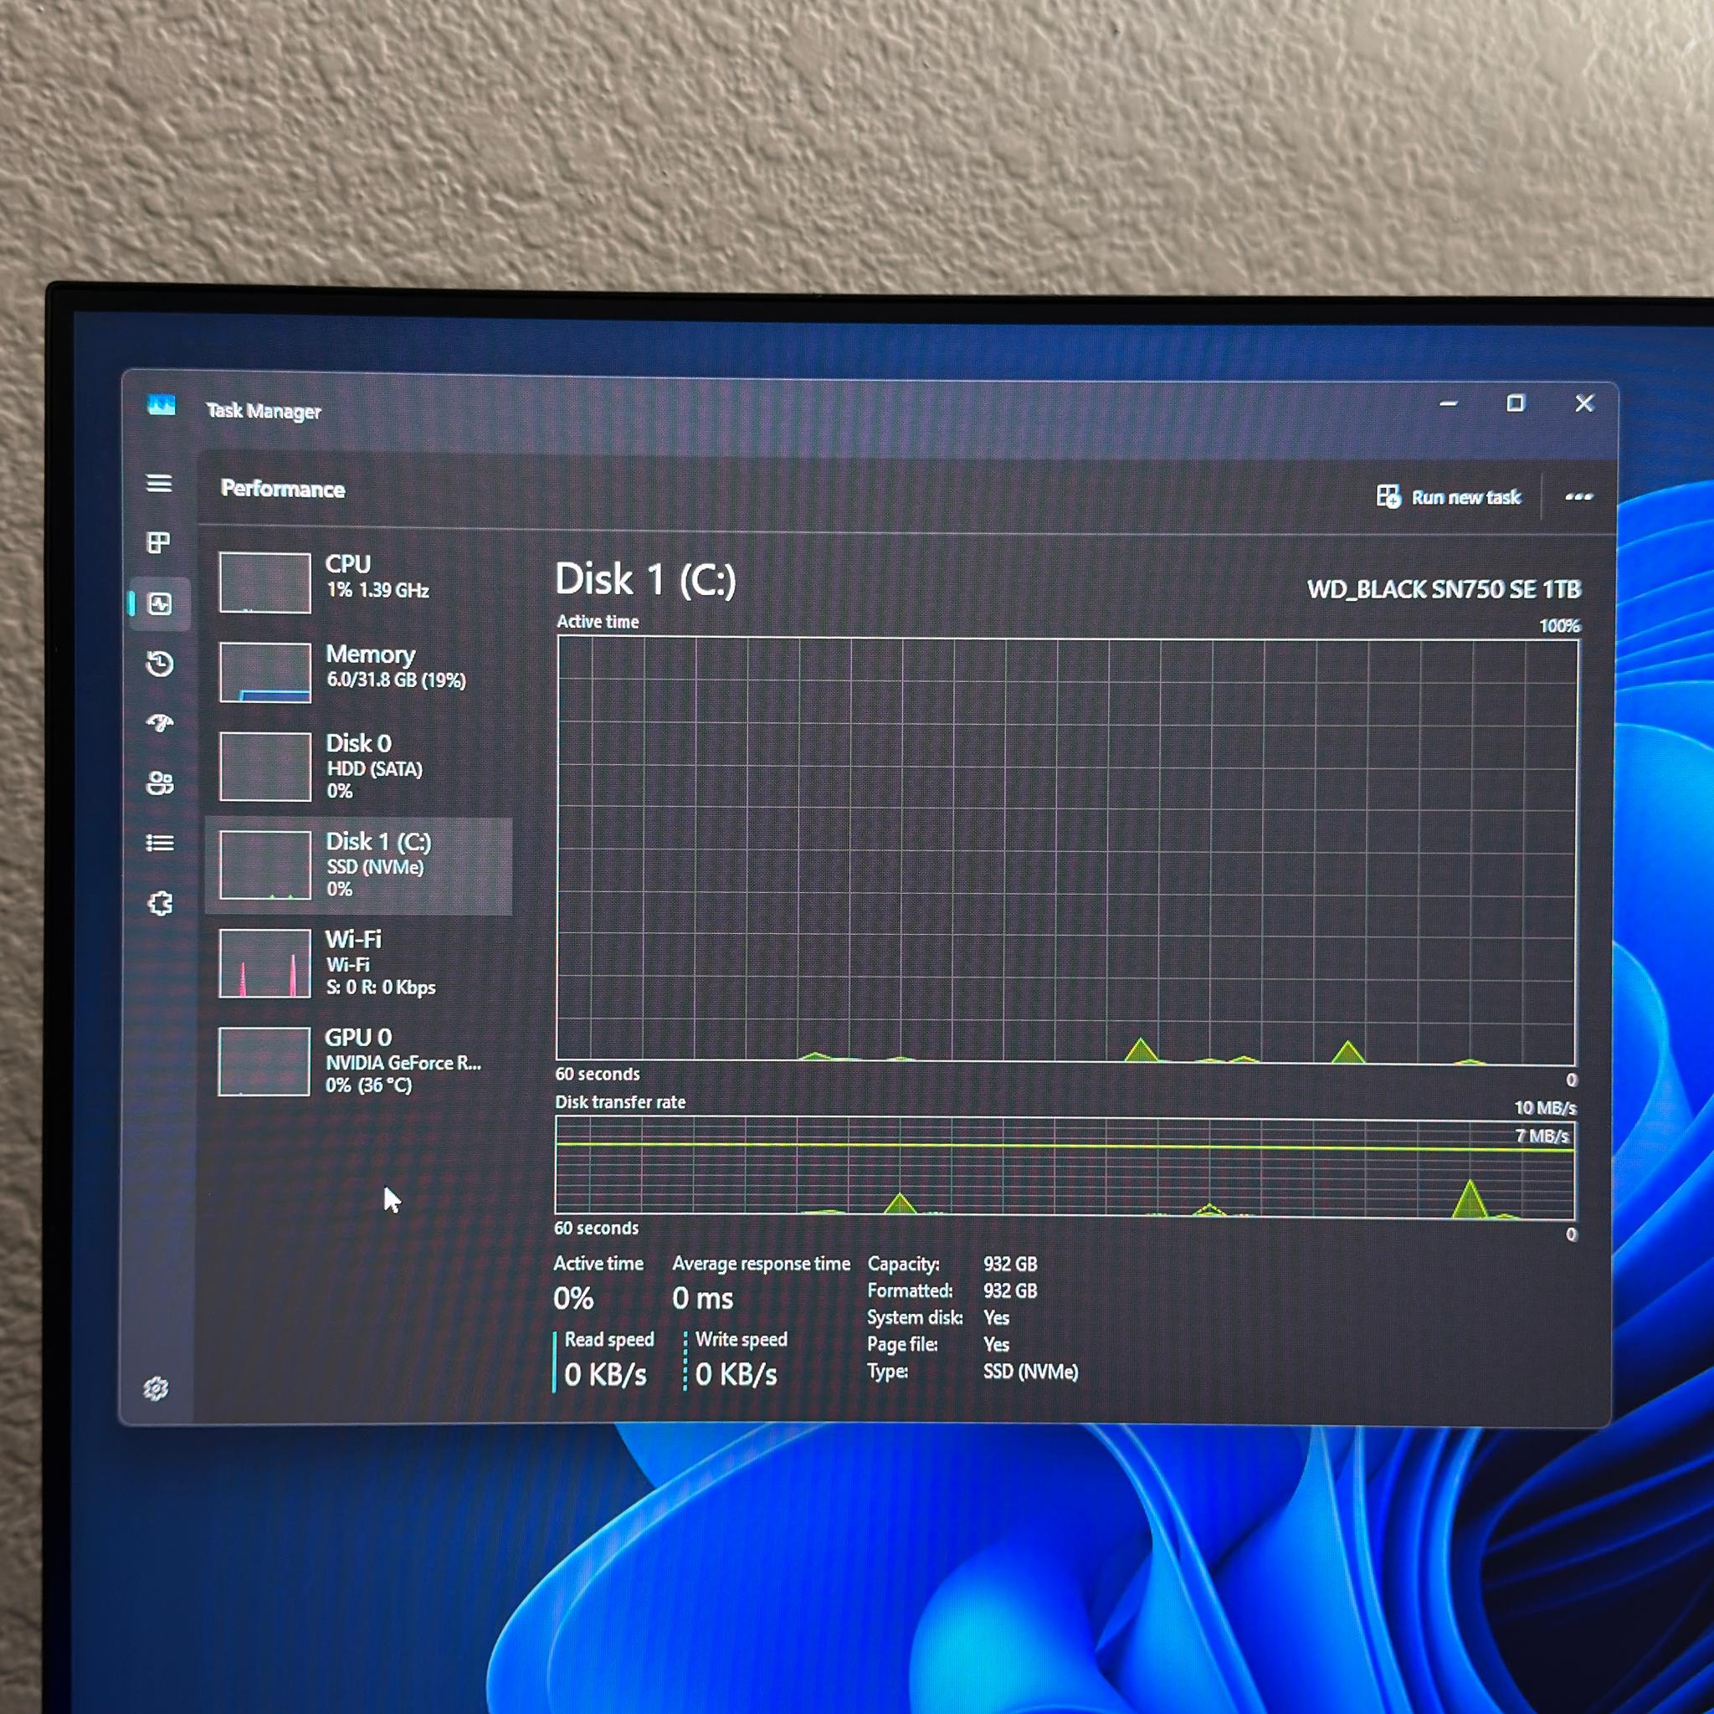Select the Performance page sidebar icon
The width and height of the screenshot is (1714, 1714).
tap(160, 604)
